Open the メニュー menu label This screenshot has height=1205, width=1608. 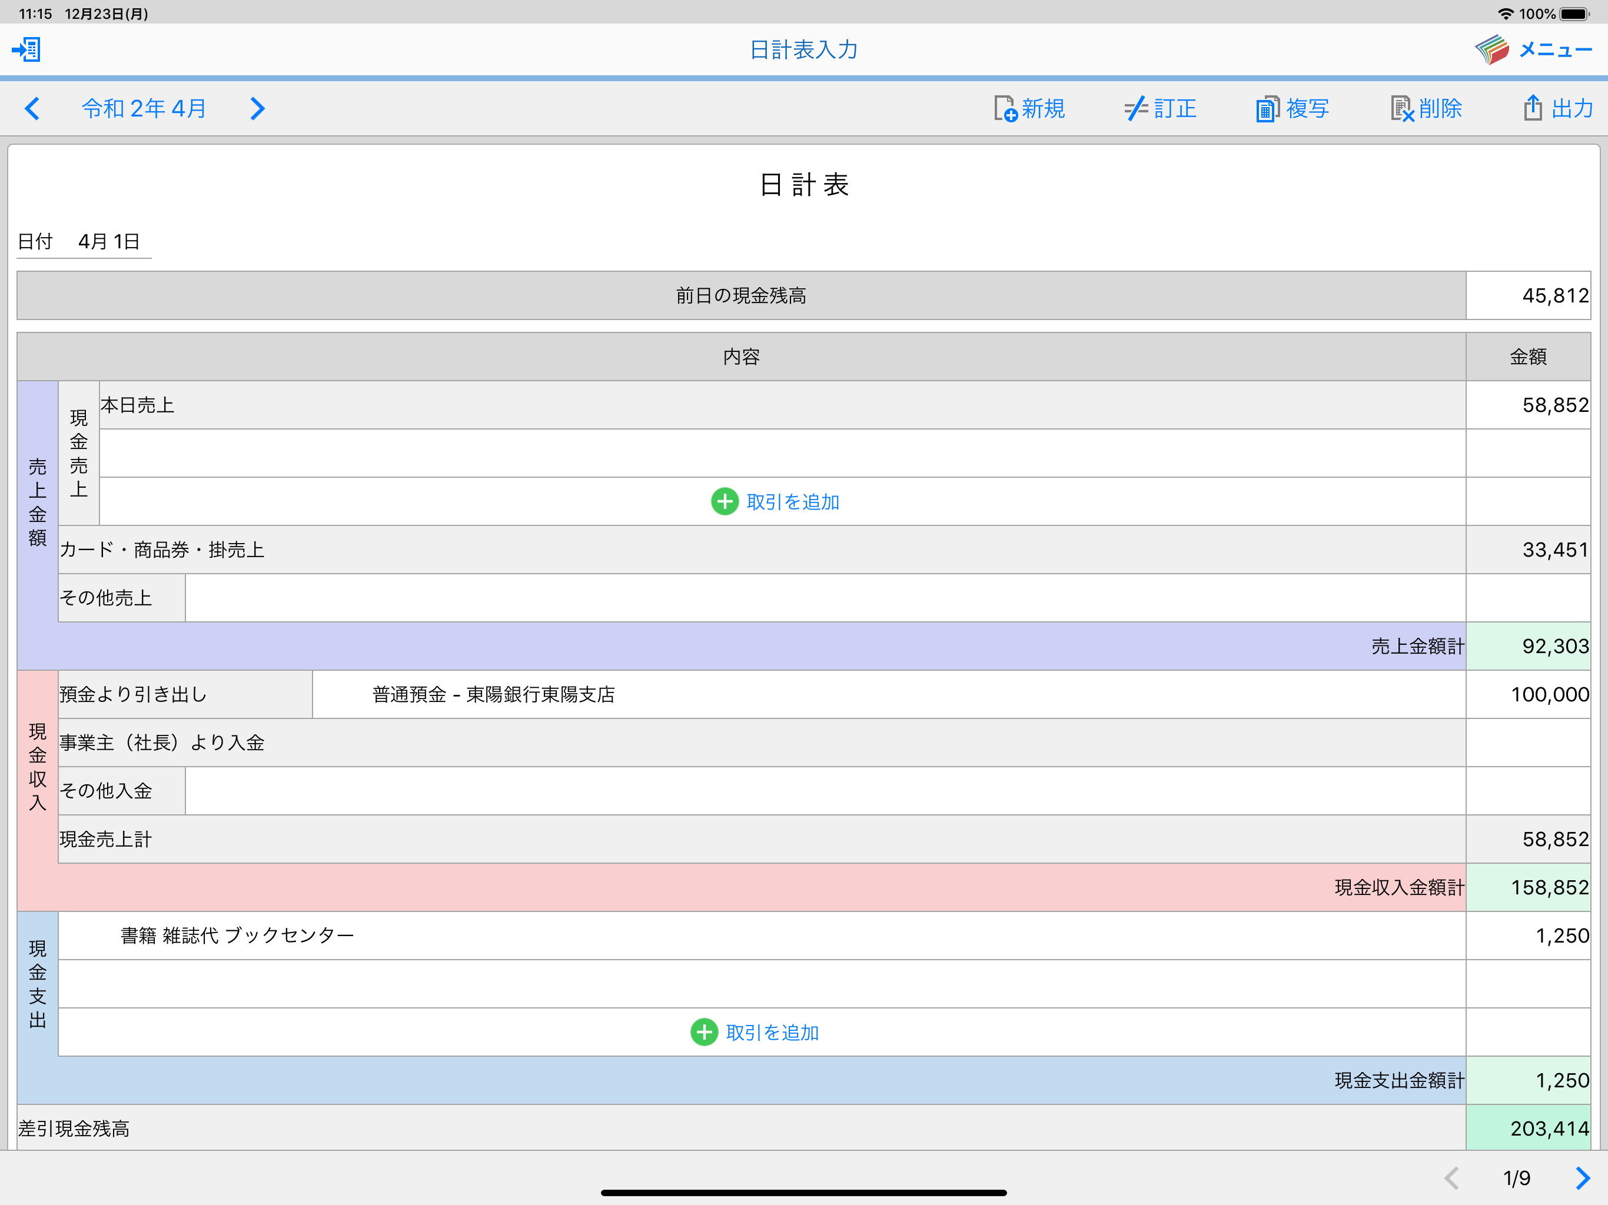coord(1556,49)
